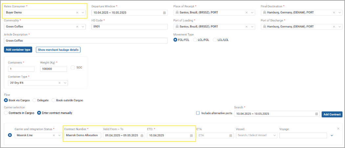345x148 pixels.
Task: Select LCL/FCL movement type
Action: pyautogui.click(x=195, y=40)
